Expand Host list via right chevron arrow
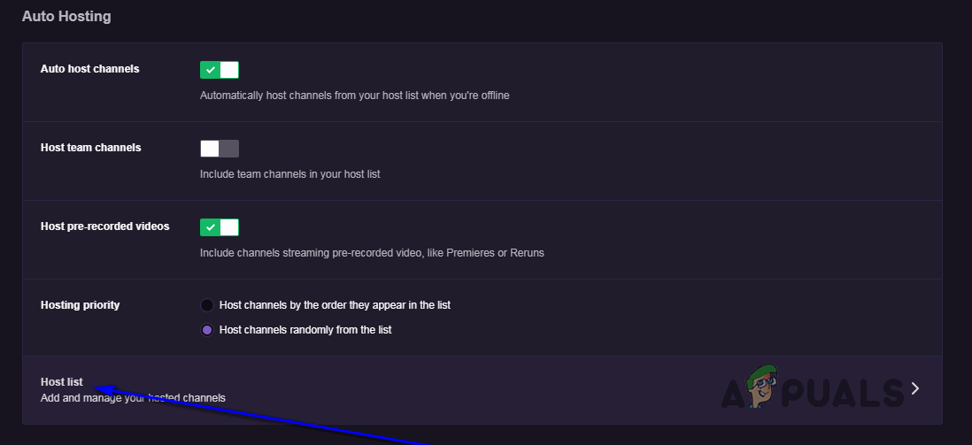 [x=915, y=388]
